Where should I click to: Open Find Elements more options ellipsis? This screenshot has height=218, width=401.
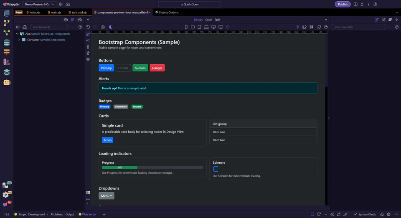tap(72, 27)
